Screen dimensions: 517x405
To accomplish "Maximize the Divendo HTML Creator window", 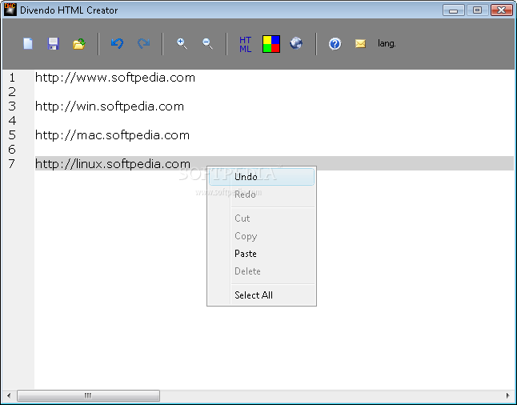I will click(477, 10).
